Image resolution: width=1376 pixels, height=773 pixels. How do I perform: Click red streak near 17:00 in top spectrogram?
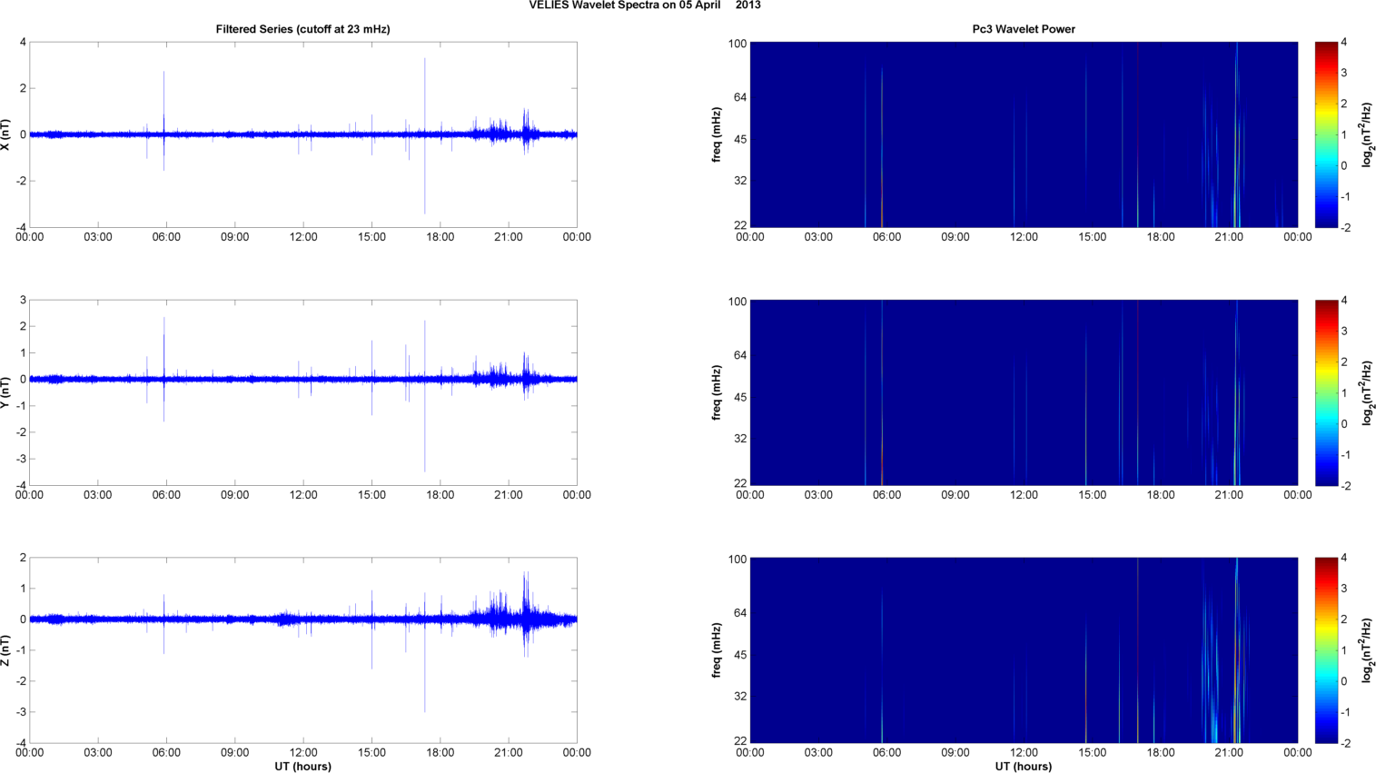point(1137,134)
